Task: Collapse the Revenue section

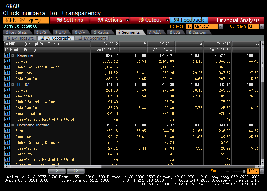Action: (13, 55)
